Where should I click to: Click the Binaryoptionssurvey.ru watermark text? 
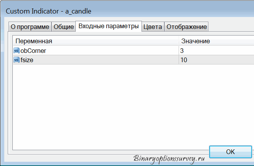169,159
